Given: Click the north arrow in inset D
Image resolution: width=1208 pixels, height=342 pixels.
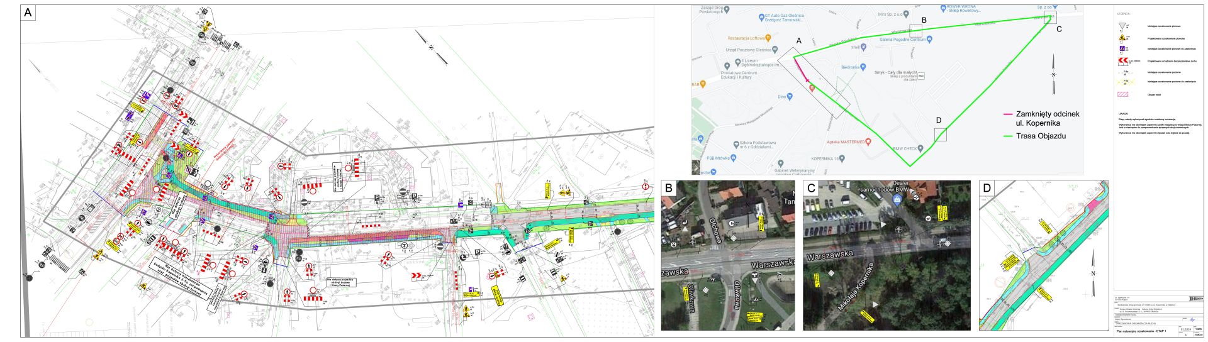Looking at the screenshot, I should (x=1093, y=273).
